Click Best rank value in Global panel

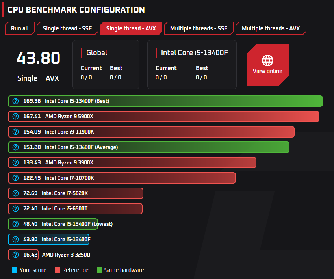tap(115, 77)
